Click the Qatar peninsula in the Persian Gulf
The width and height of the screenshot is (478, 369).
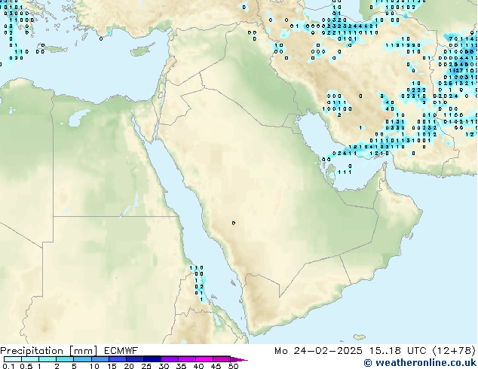click(x=330, y=175)
